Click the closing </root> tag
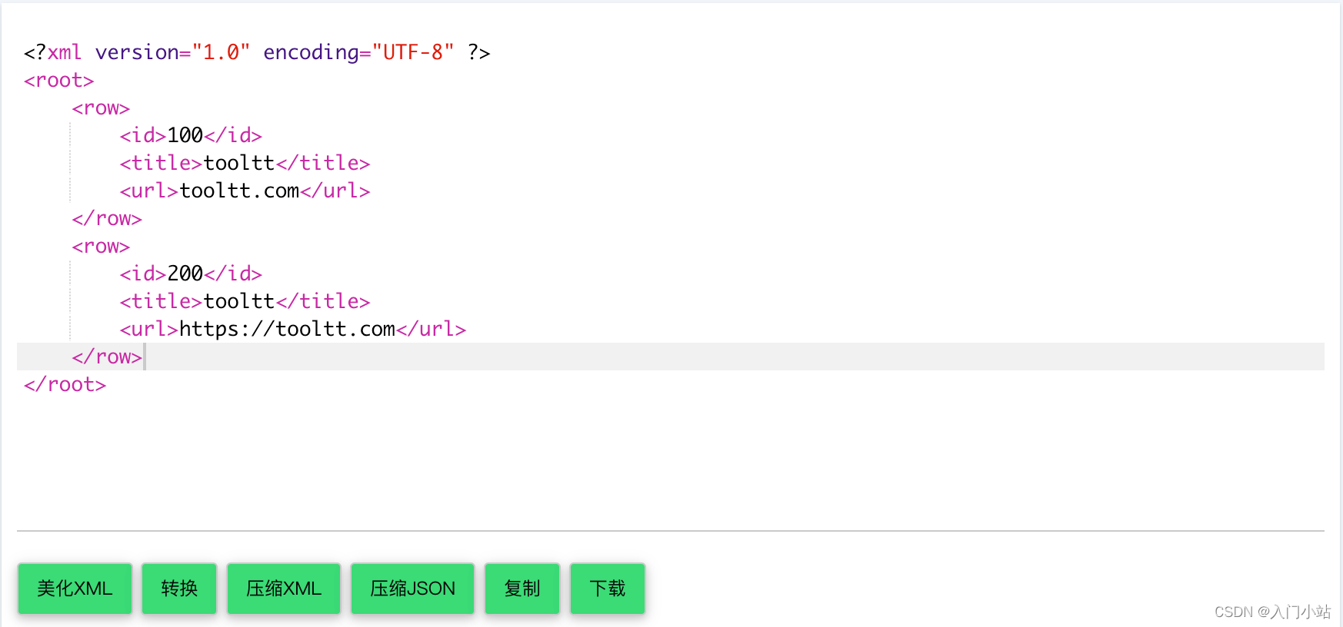Viewport: 1343px width, 627px height. pos(65,384)
